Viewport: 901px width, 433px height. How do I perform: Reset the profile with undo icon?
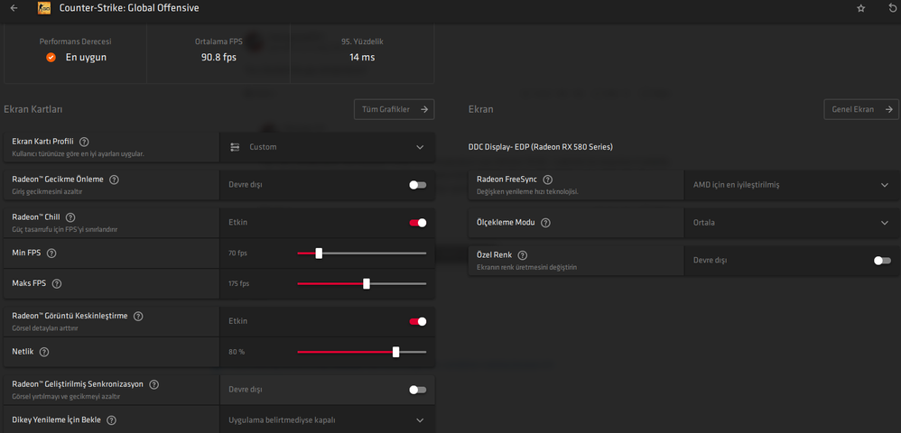[x=892, y=8]
